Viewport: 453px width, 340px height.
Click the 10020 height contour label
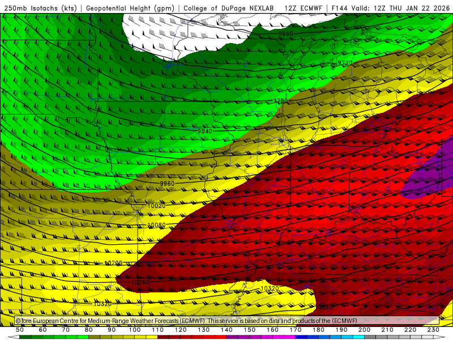(157, 206)
